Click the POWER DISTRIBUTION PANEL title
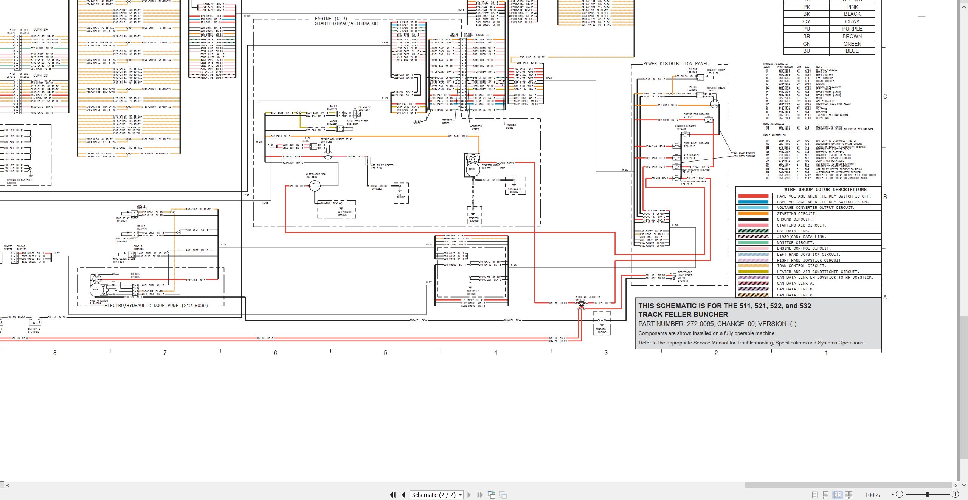The image size is (968, 500). click(676, 64)
